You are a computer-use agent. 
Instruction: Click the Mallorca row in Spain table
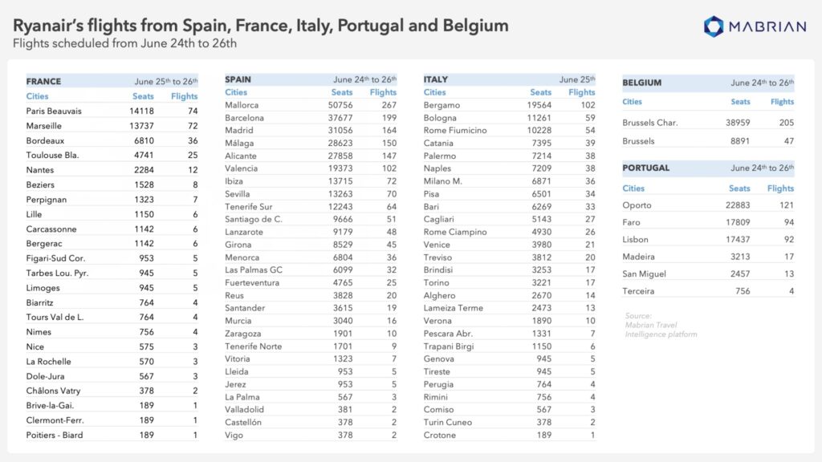[311, 105]
